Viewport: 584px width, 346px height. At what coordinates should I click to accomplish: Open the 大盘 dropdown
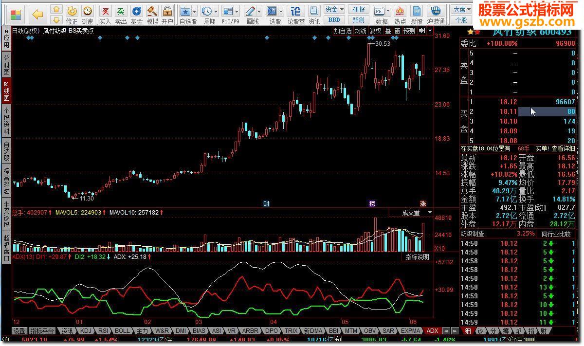462,9
